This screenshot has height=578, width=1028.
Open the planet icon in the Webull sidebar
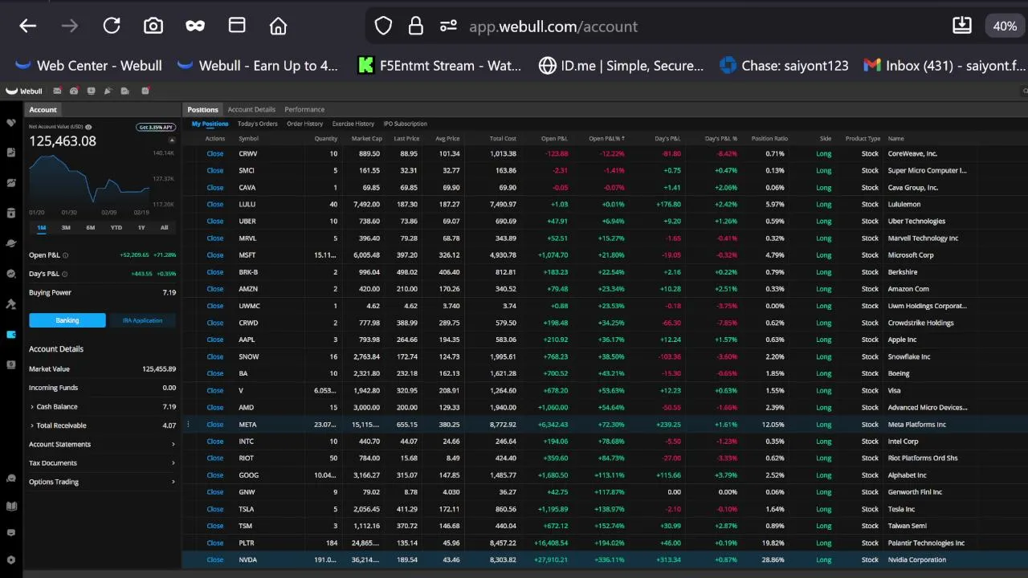point(11,243)
